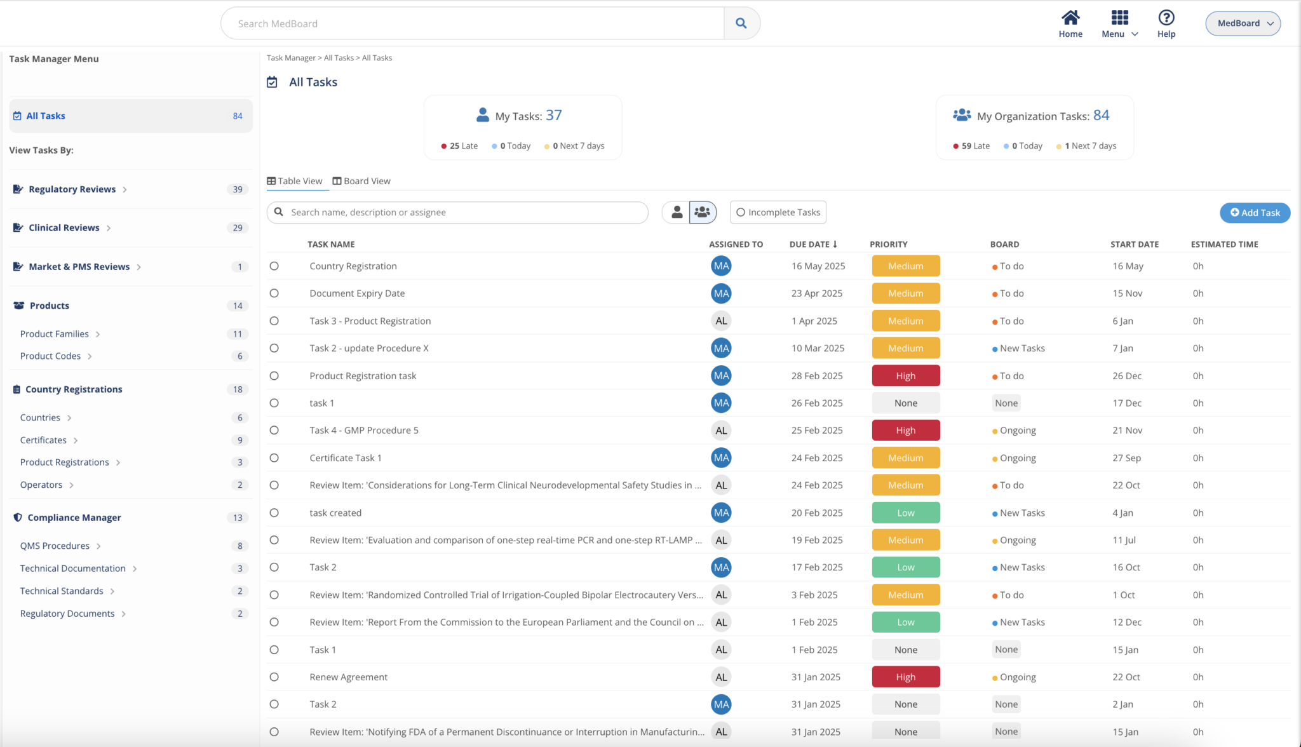Select the organization group filter icon
Image resolution: width=1301 pixels, height=747 pixels.
click(703, 212)
